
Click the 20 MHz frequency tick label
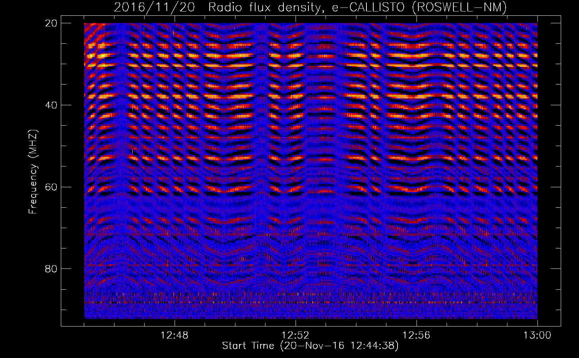point(52,23)
